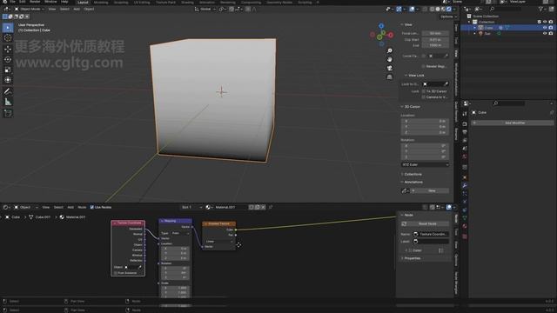Viewport: 557px width, 313px height.
Task: Switch to the Modeling workspace tab
Action: click(x=101, y=2)
